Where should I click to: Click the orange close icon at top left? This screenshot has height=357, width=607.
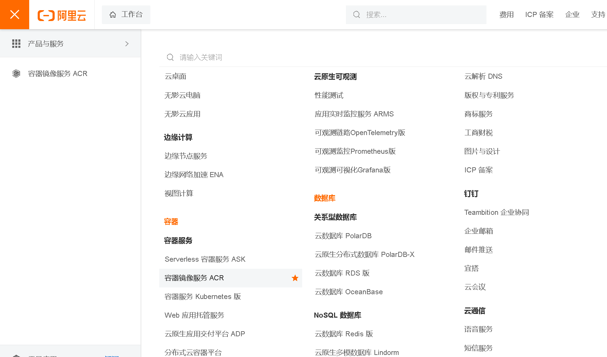coord(14,14)
